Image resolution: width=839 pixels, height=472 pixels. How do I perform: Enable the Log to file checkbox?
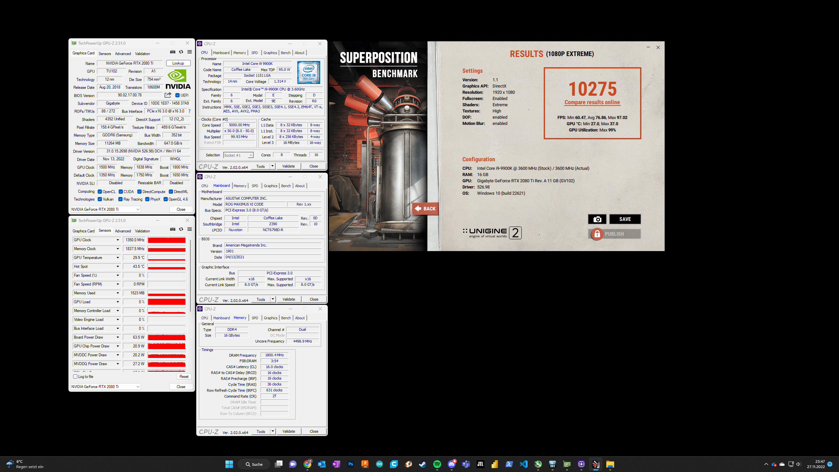[75, 377]
